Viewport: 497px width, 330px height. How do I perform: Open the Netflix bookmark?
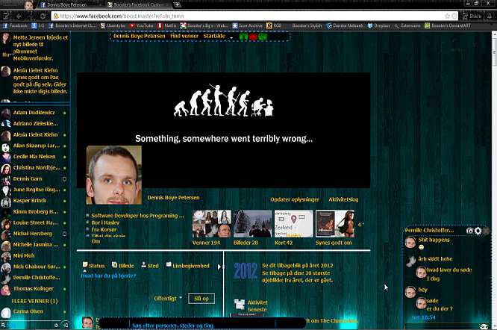coord(167,25)
